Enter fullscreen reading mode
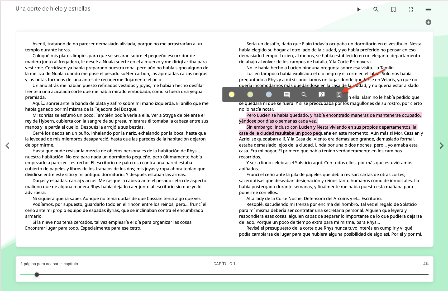 pyautogui.click(x=411, y=9)
